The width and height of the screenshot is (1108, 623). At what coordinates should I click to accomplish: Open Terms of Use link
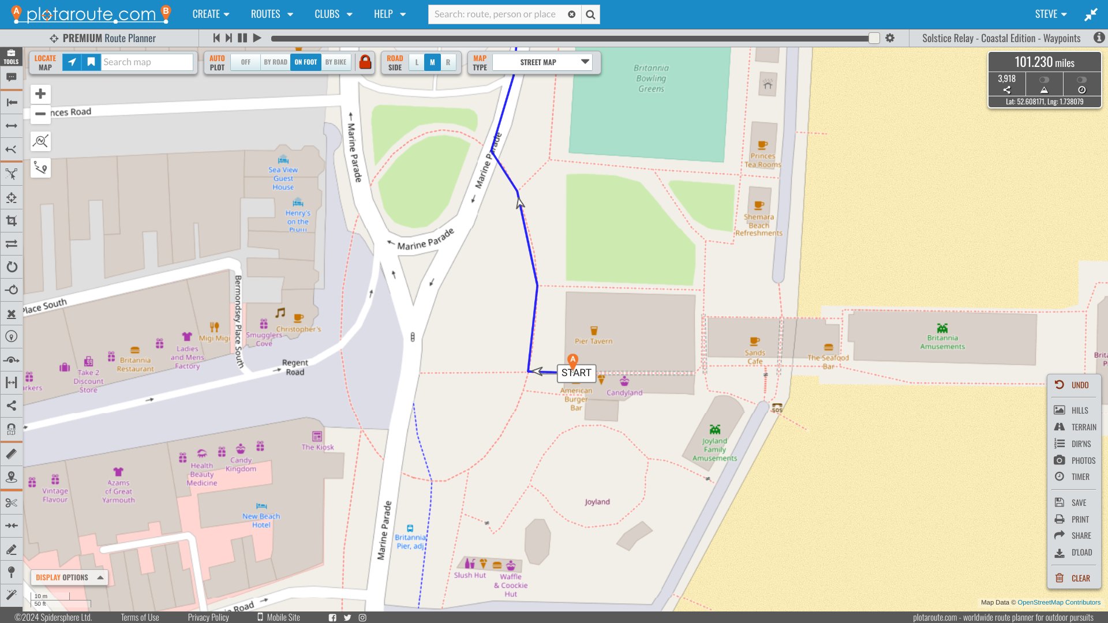pos(140,617)
